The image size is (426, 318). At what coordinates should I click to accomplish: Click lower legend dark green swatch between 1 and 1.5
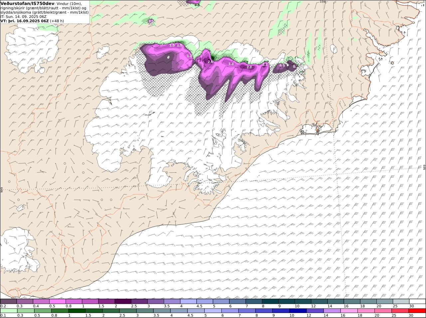(77, 311)
